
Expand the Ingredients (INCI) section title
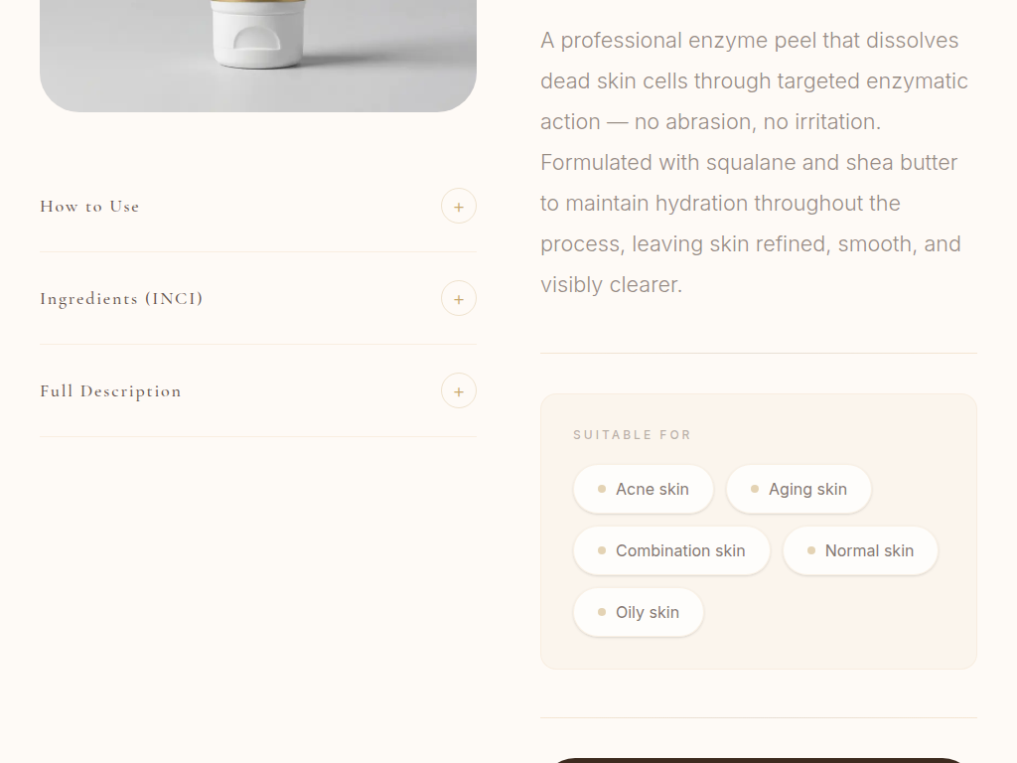pos(121,299)
